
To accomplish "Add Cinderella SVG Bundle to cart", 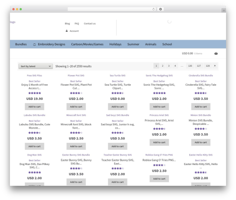I will pos(201,107).
